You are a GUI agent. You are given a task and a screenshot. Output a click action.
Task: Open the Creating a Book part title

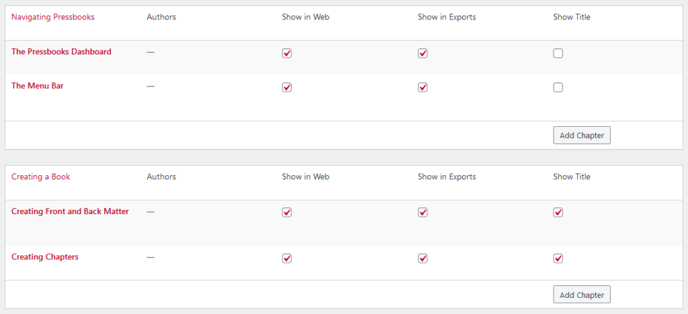tap(41, 177)
